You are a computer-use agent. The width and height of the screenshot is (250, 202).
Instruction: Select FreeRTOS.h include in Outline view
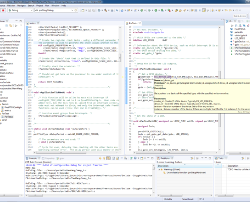[238, 29]
